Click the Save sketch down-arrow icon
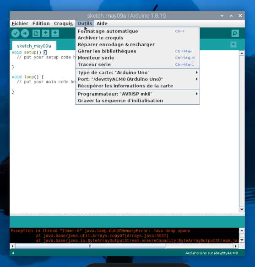 tap(55, 33)
